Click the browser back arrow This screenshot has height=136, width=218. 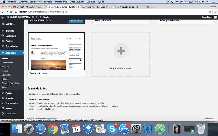(x=3, y=12)
